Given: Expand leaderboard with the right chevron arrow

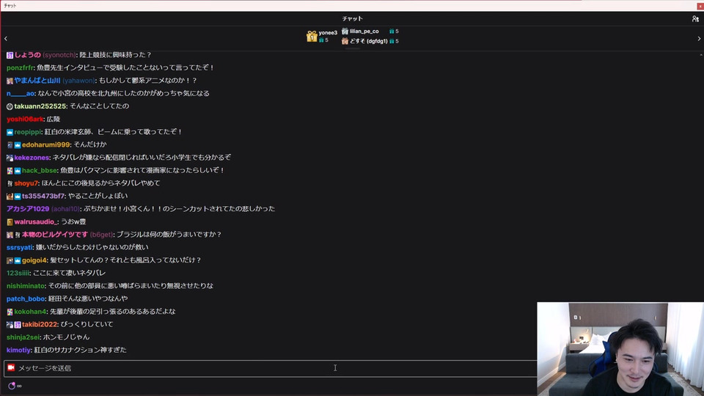Looking at the screenshot, I should click(699, 39).
